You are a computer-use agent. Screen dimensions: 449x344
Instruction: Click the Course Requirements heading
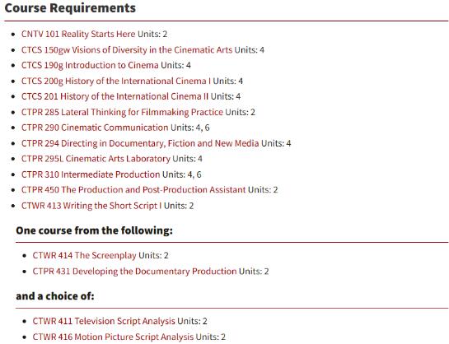pos(70,8)
